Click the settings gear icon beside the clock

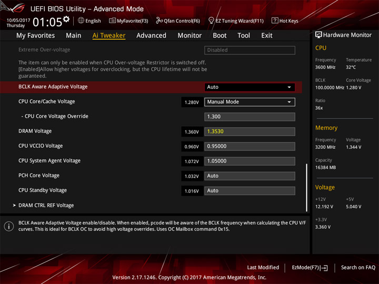click(x=66, y=19)
